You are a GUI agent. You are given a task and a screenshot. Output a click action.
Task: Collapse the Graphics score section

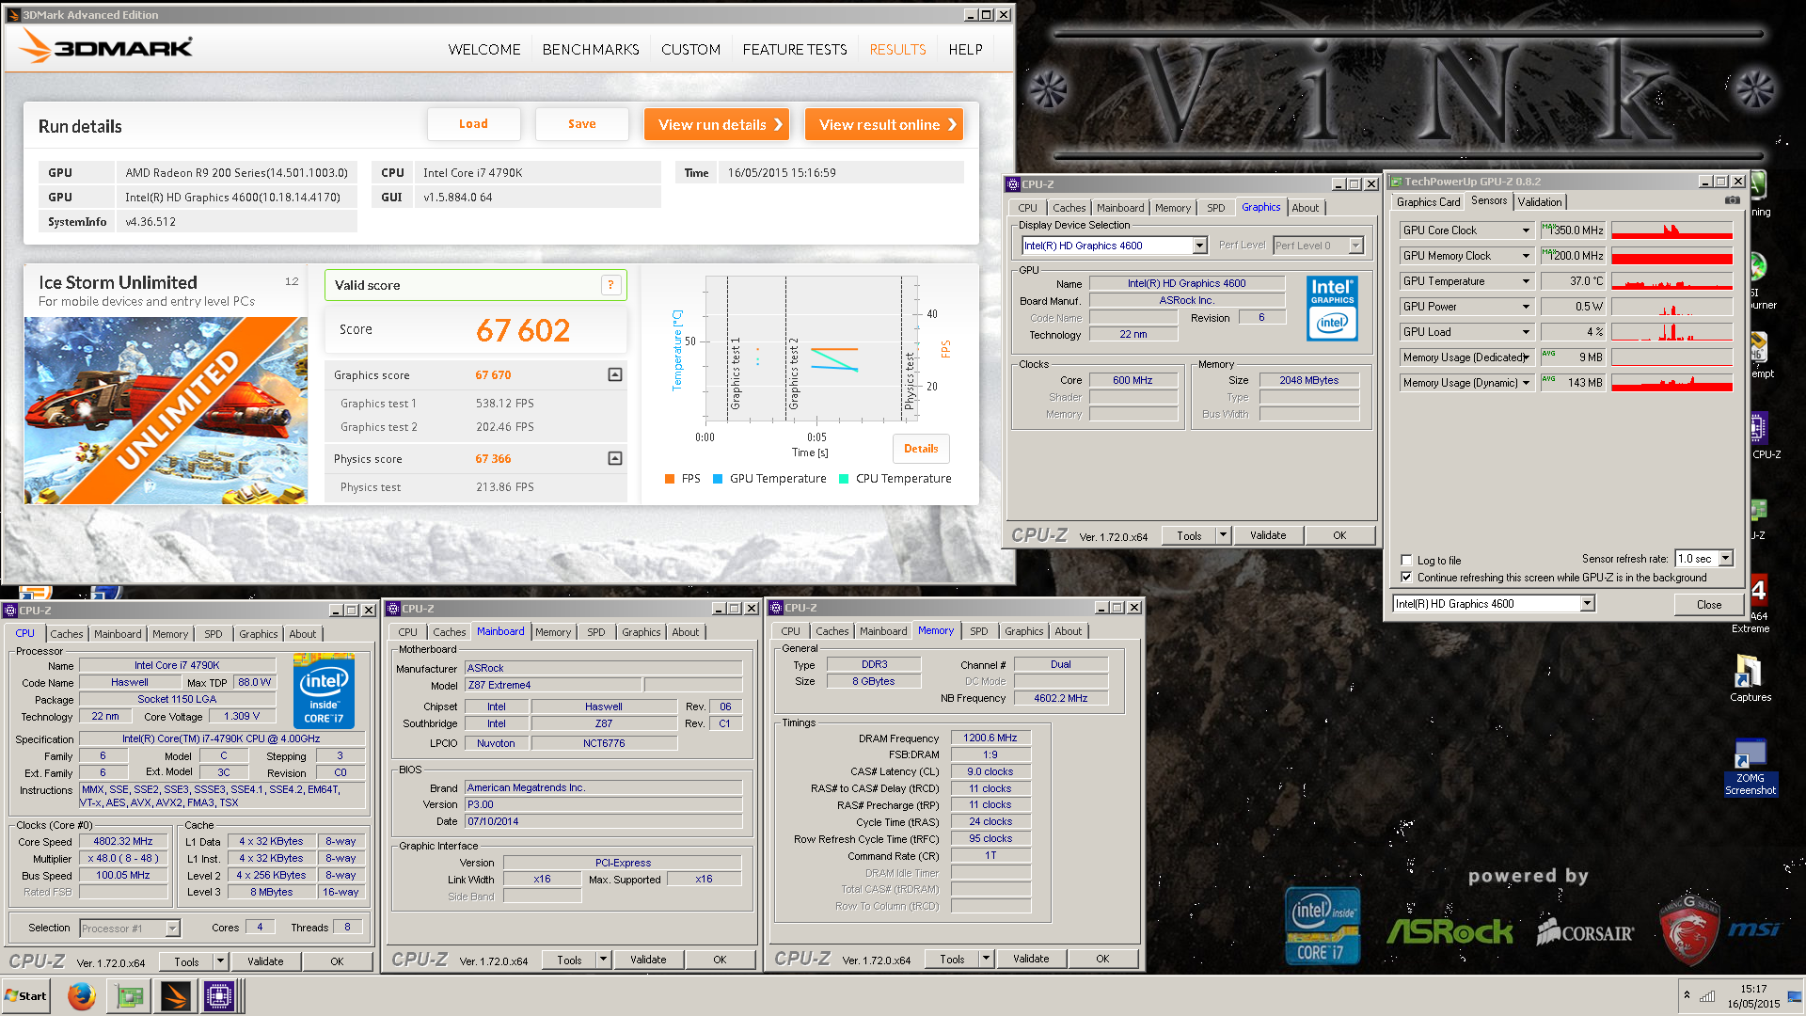tap(615, 374)
